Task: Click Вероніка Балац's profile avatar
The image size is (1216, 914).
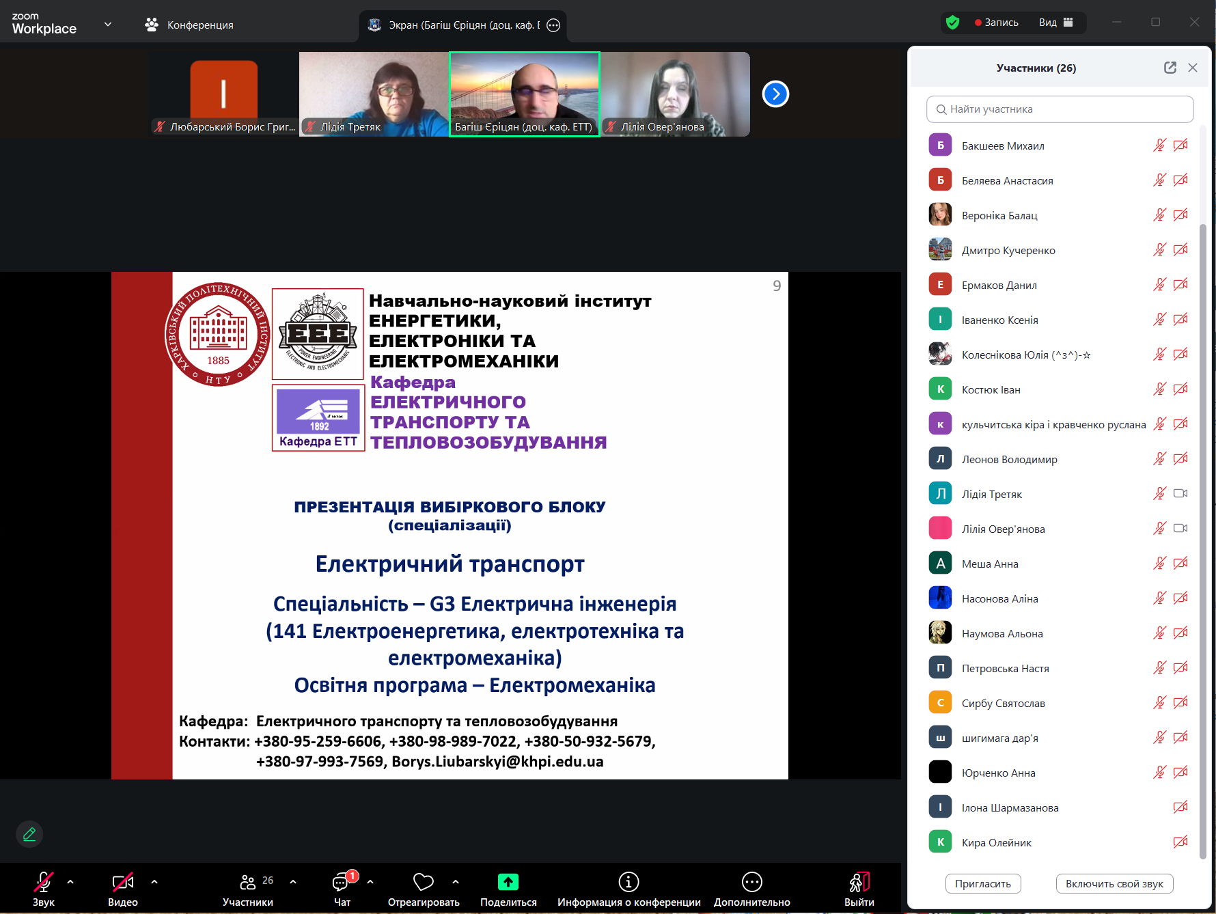Action: click(x=940, y=215)
